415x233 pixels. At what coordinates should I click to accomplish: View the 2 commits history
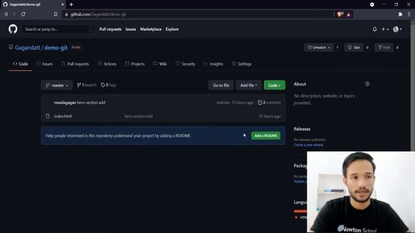point(269,102)
